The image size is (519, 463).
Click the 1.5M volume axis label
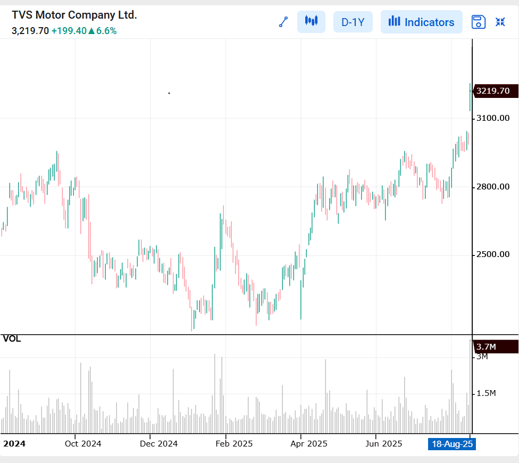coord(486,393)
